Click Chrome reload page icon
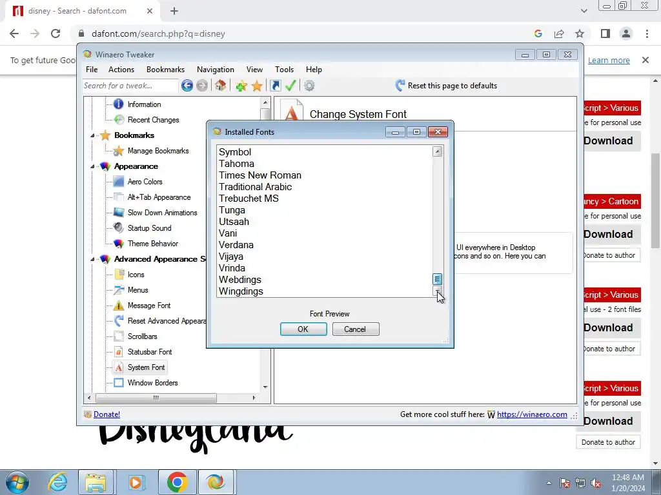 pos(56,34)
